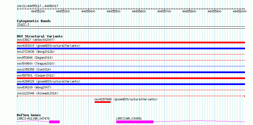
Task: Click ruler position 44455300
Action: pos(63,11)
